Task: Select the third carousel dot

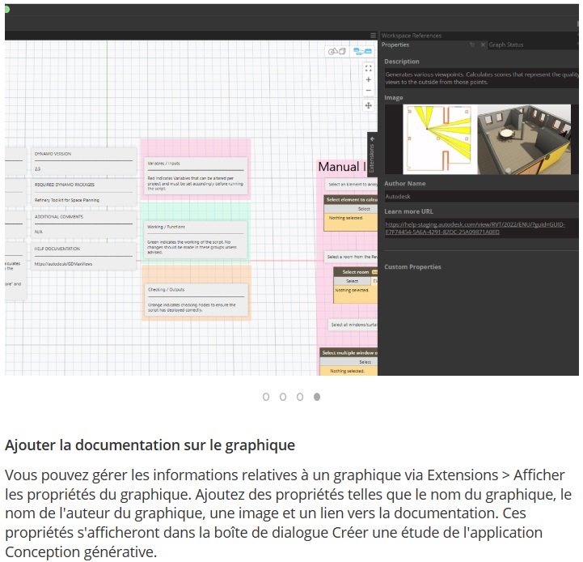Action: pos(300,397)
